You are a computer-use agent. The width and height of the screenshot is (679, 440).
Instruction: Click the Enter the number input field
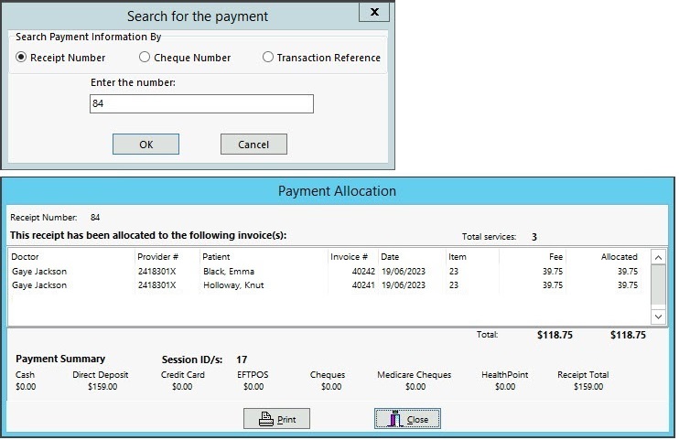[201, 104]
